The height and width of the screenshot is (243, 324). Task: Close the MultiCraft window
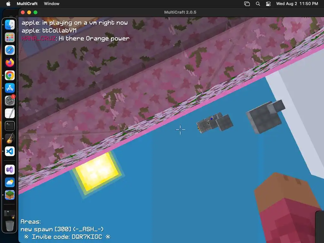coord(23,12)
